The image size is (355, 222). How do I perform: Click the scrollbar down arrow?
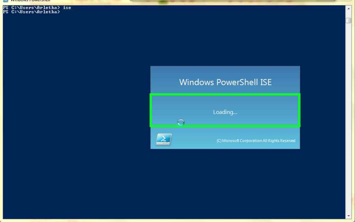pos(349,216)
